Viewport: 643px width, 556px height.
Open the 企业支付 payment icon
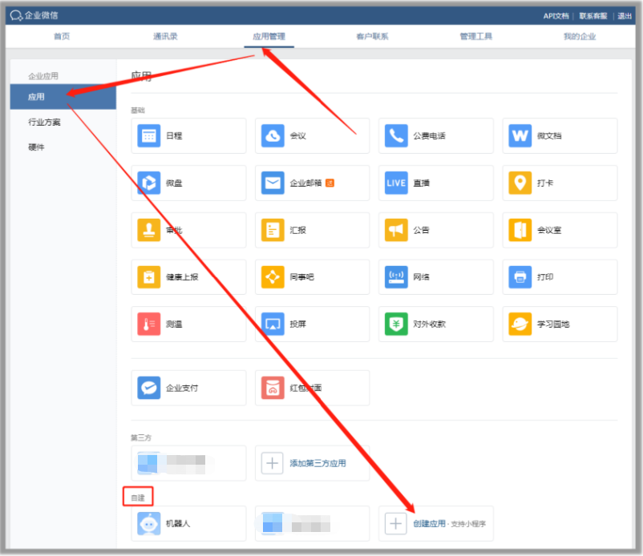point(148,388)
